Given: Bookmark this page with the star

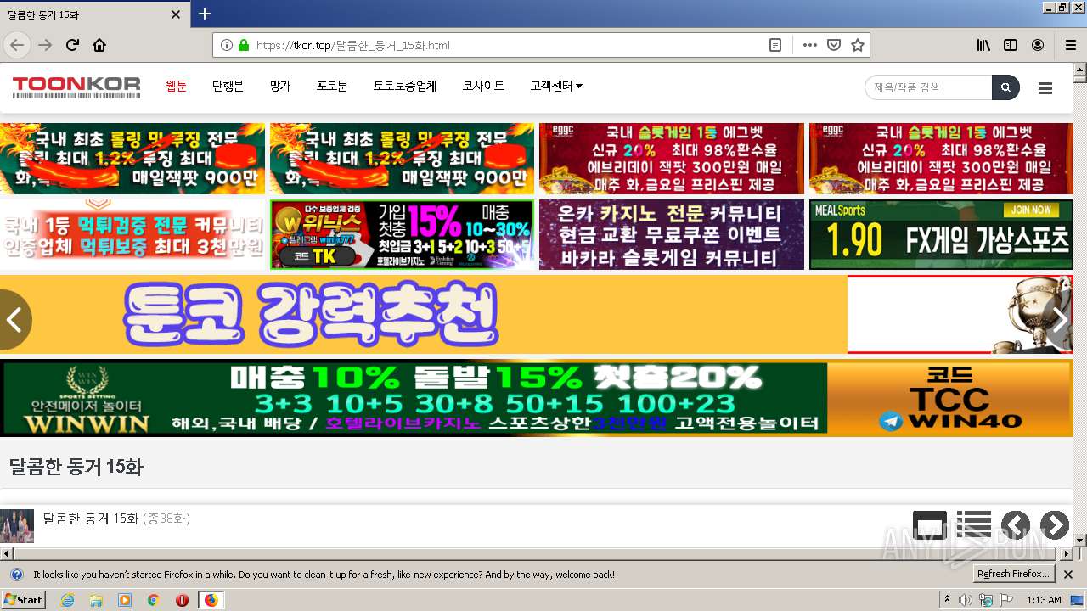Looking at the screenshot, I should tap(858, 45).
